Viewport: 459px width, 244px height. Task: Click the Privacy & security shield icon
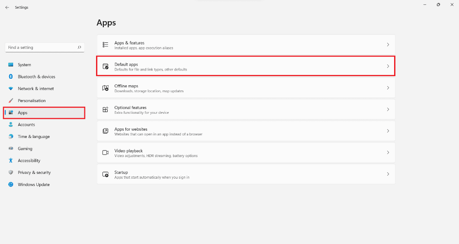(x=11, y=173)
